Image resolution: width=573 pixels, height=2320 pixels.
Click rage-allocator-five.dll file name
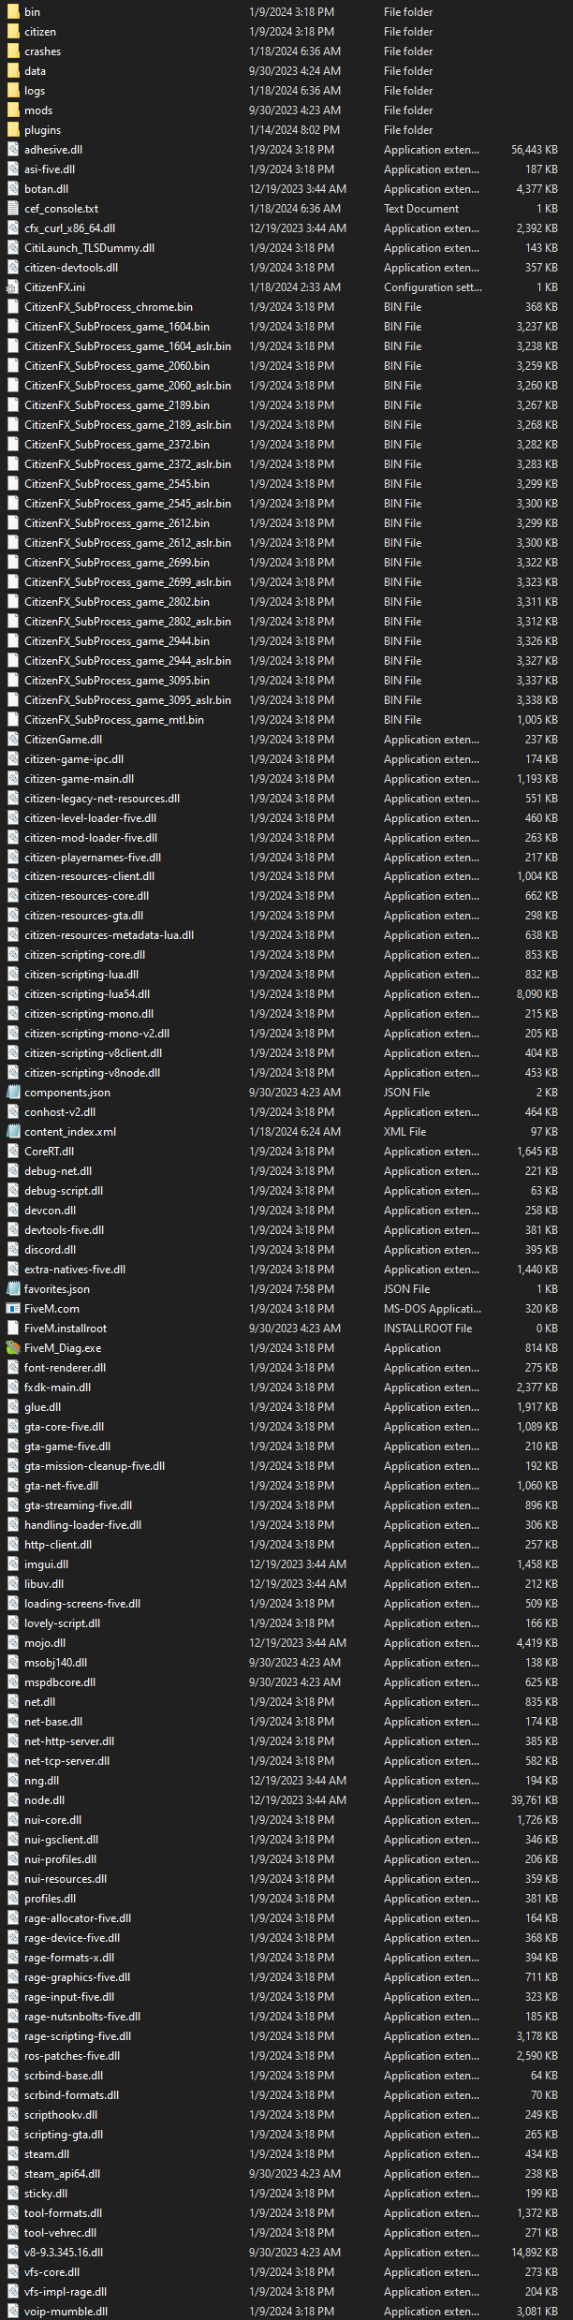(x=78, y=1917)
